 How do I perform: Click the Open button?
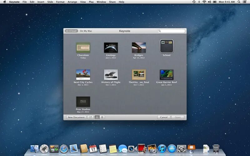tap(177, 117)
